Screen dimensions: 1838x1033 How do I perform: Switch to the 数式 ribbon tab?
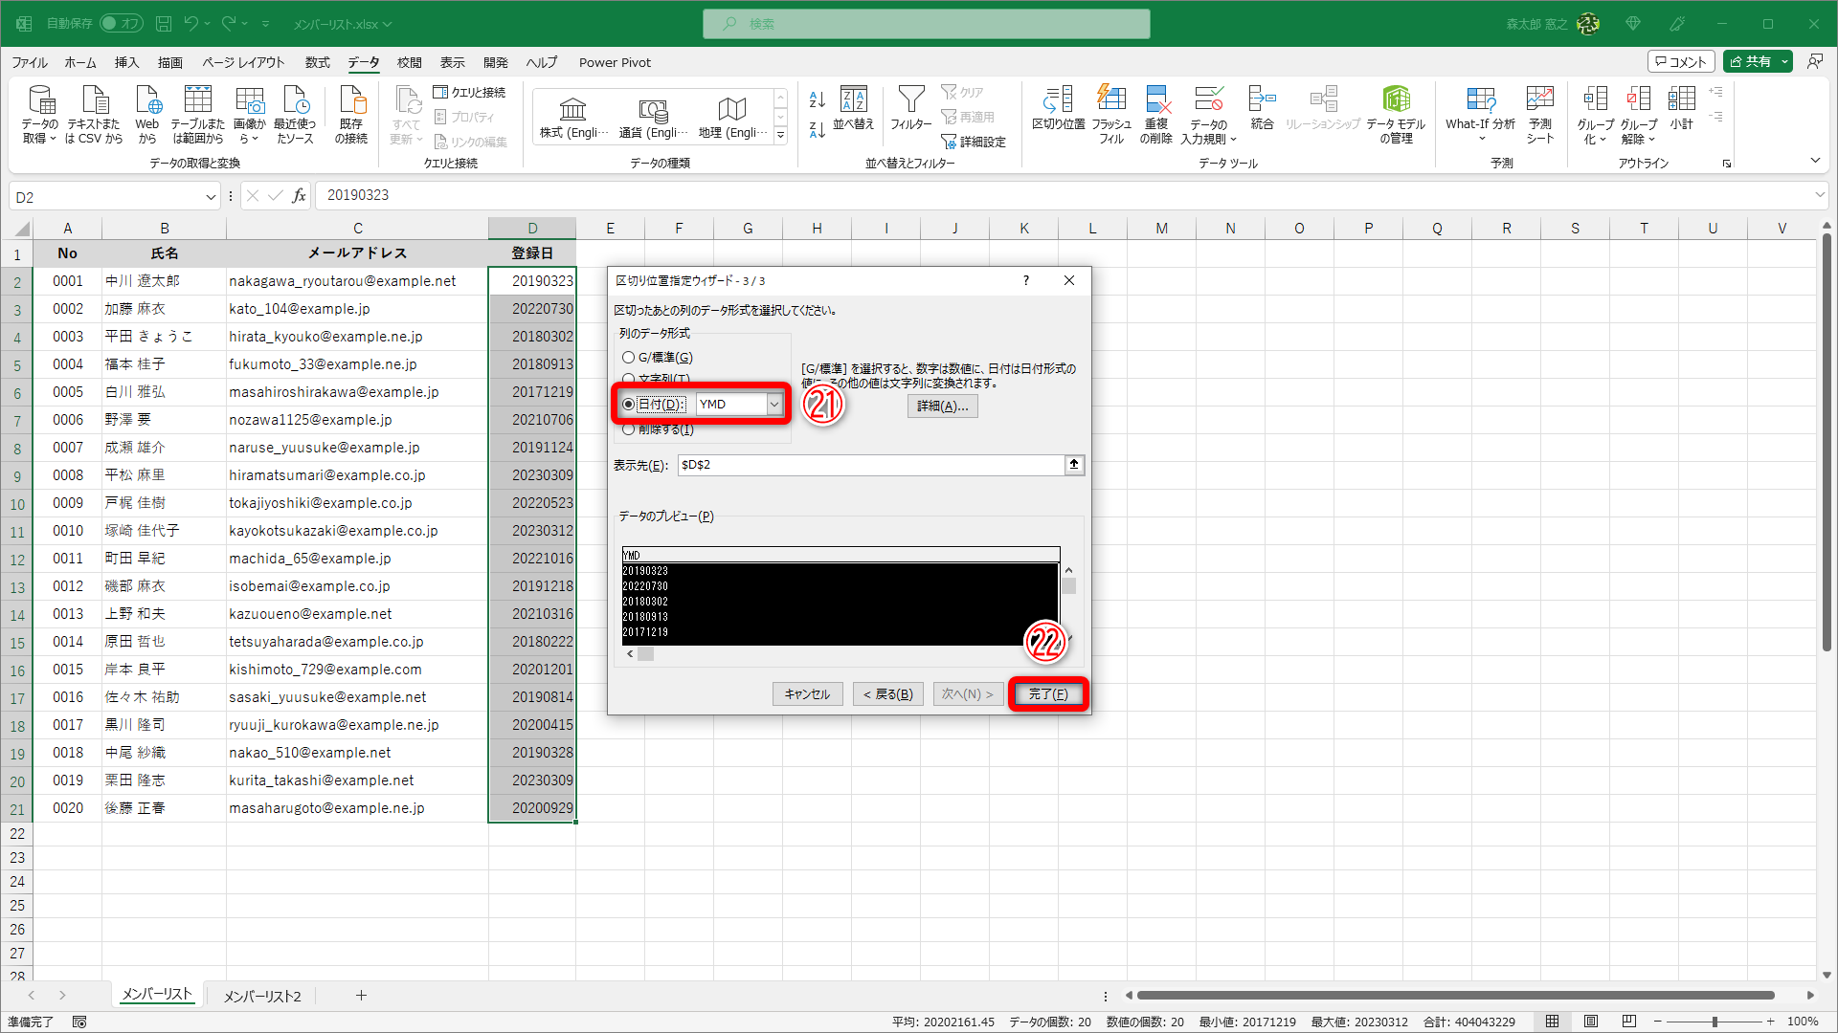(x=317, y=62)
